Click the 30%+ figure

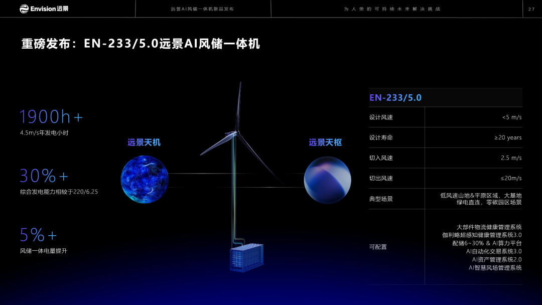(x=44, y=176)
